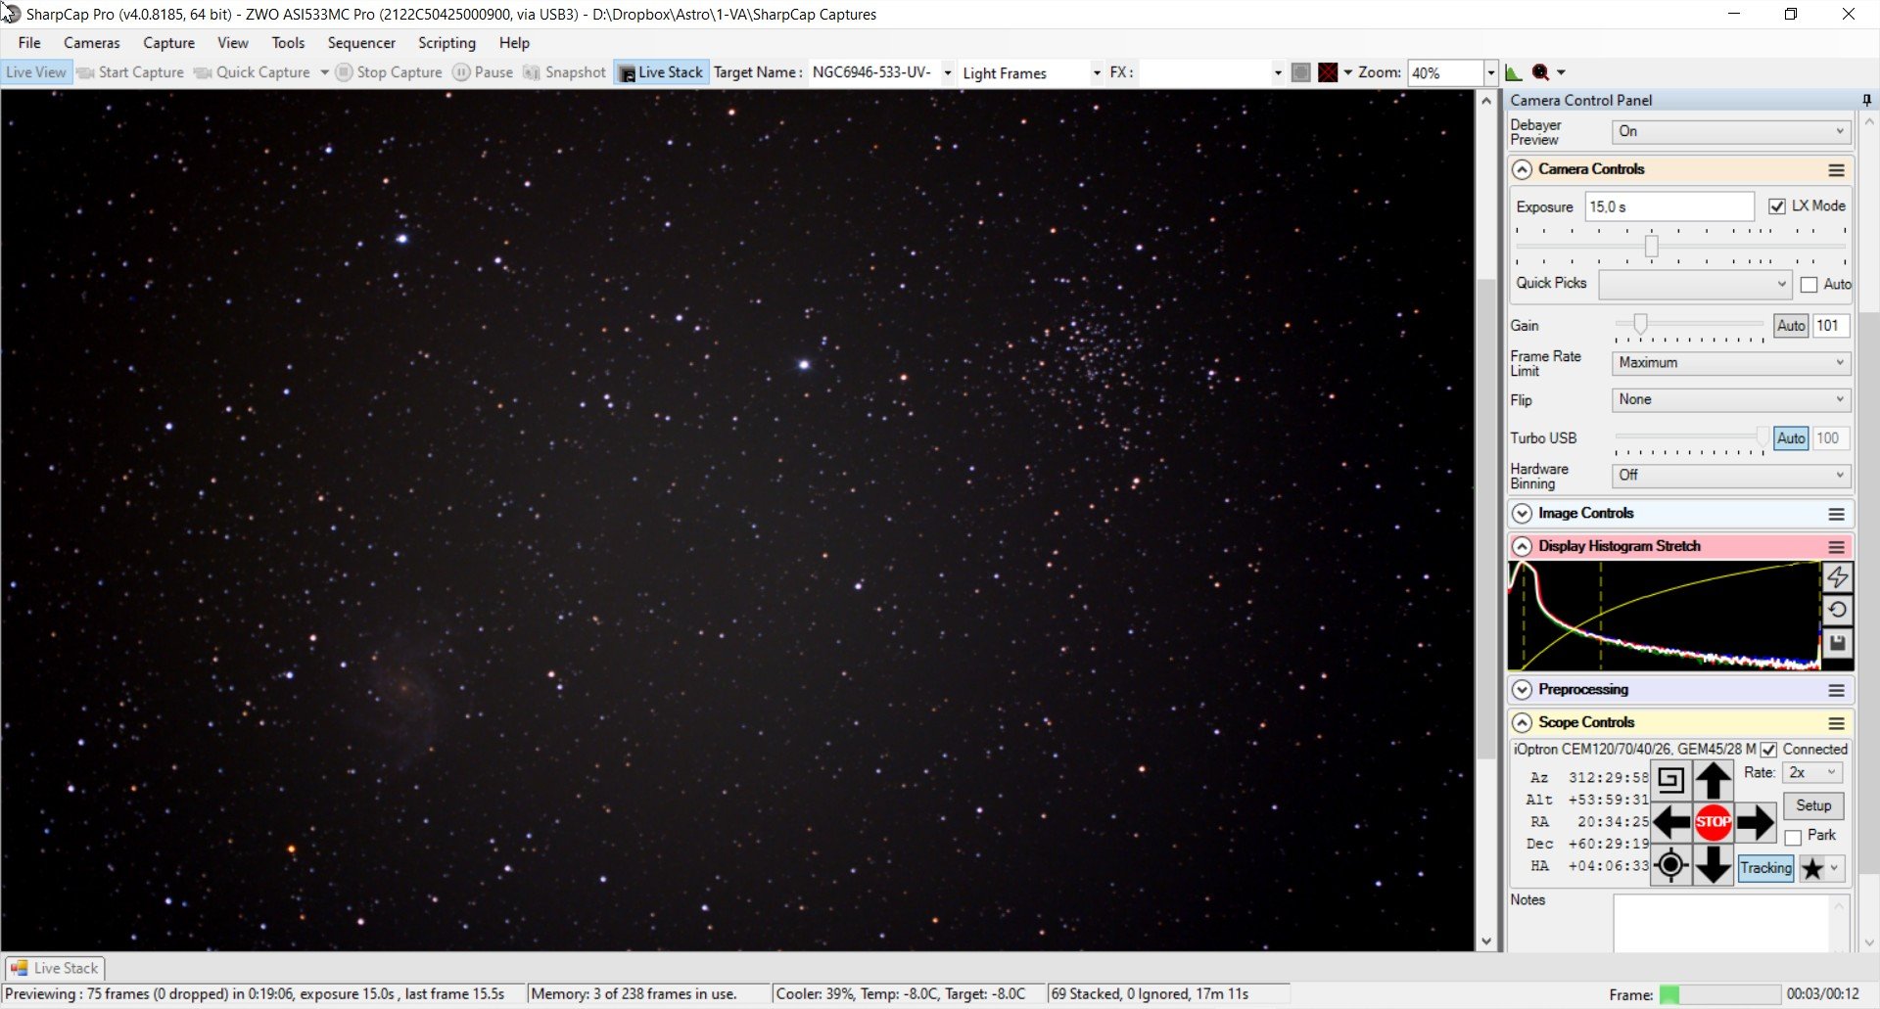
Task: Click the Start Capture button
Action: [x=130, y=72]
